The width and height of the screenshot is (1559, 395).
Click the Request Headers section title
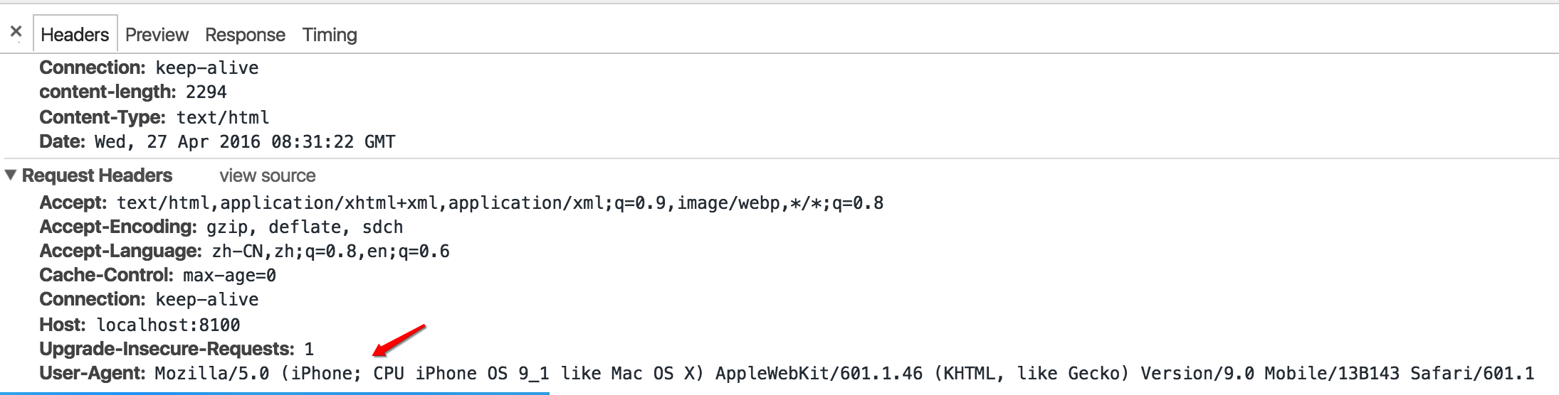pos(97,175)
